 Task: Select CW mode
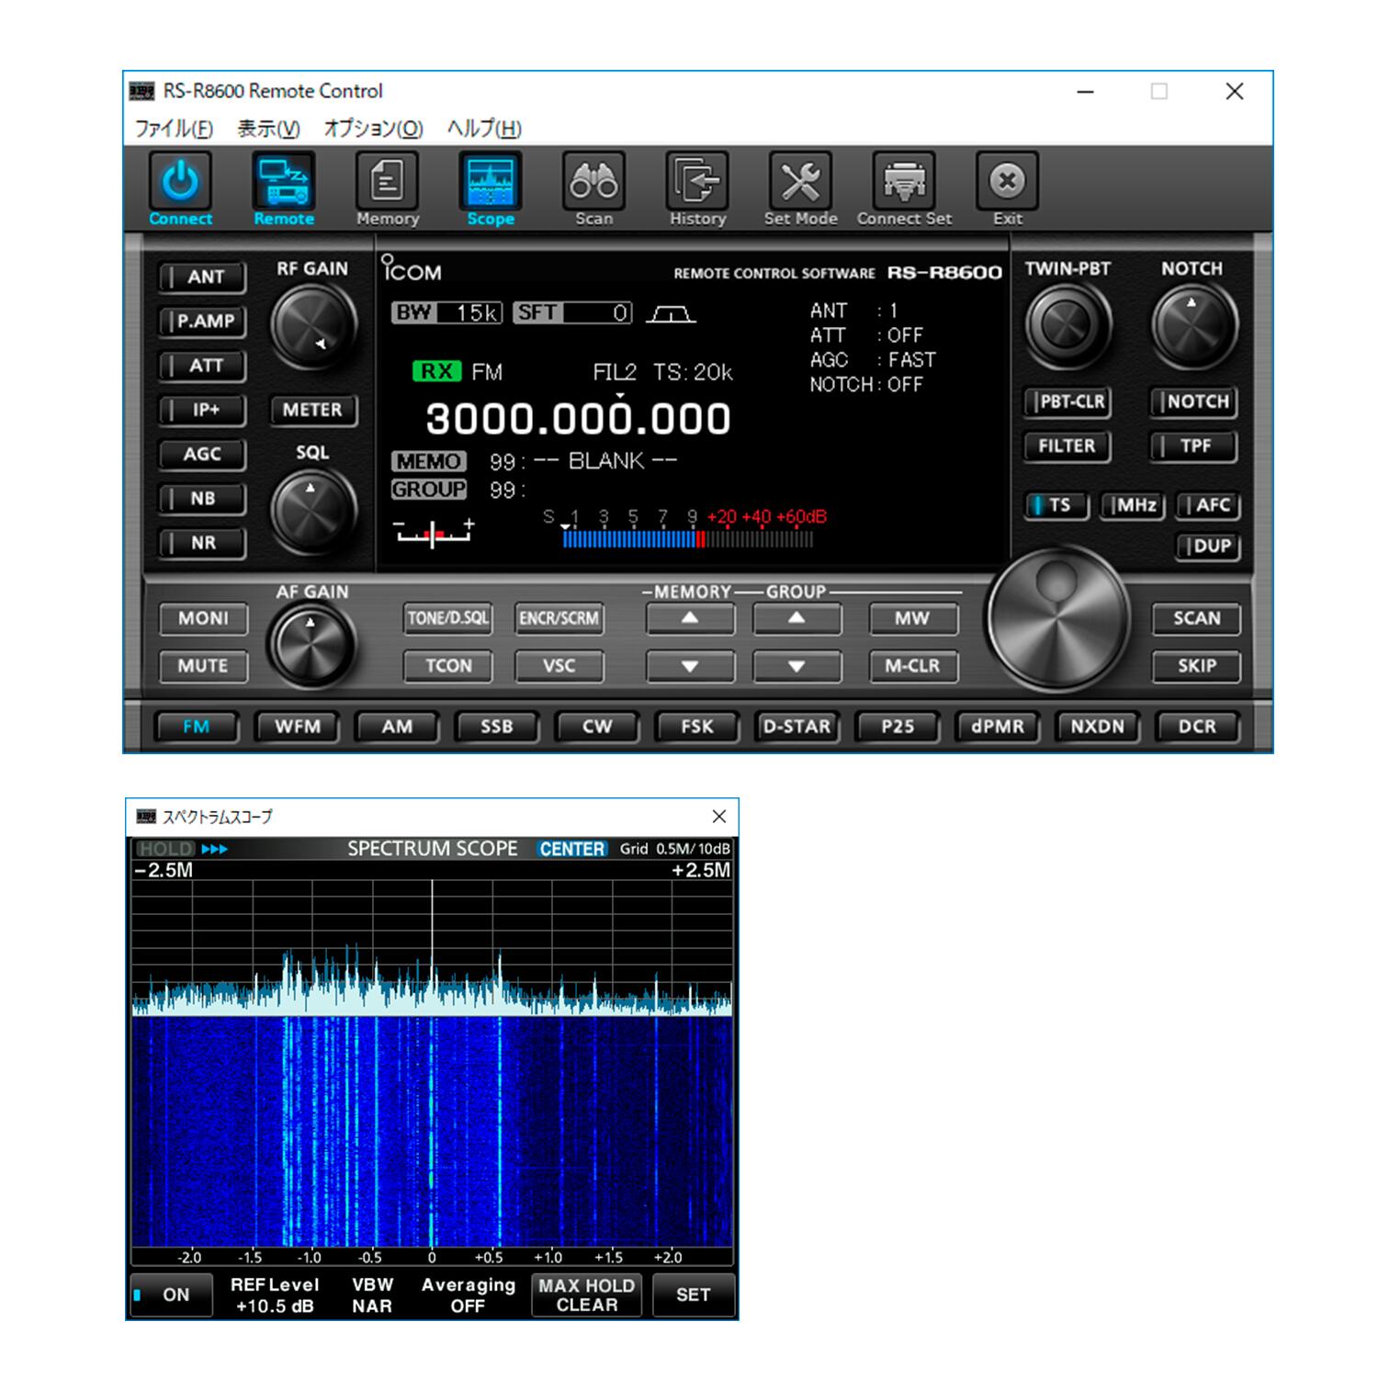[x=597, y=727]
